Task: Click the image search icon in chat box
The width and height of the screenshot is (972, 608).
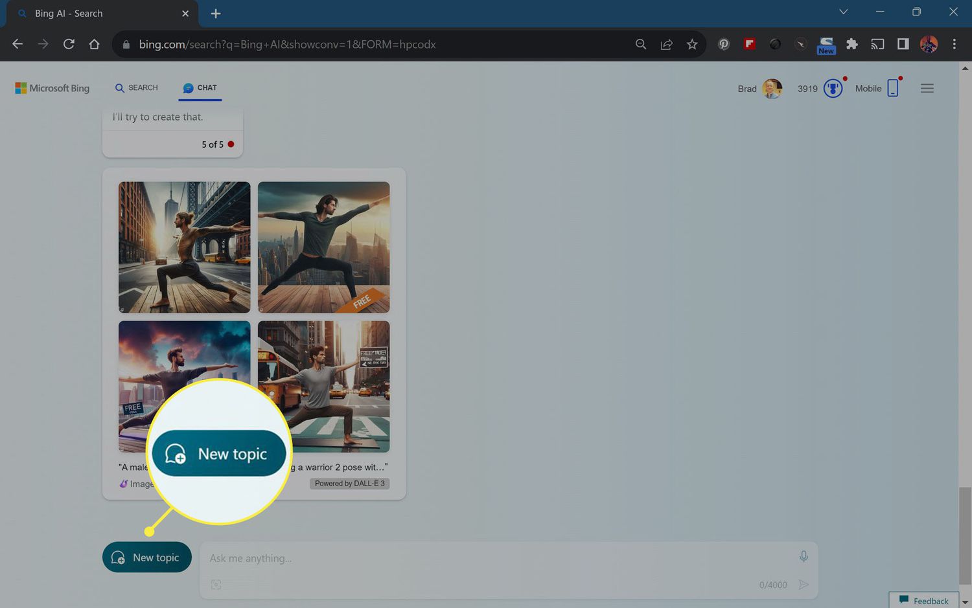Action: pyautogui.click(x=216, y=585)
